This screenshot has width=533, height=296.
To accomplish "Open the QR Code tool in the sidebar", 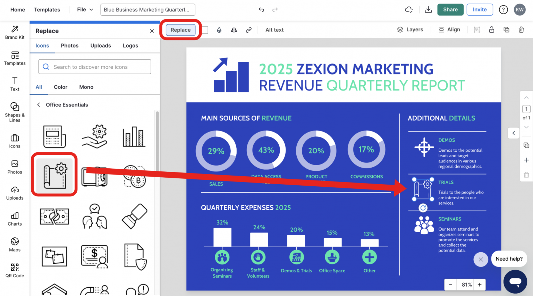I will [15, 270].
